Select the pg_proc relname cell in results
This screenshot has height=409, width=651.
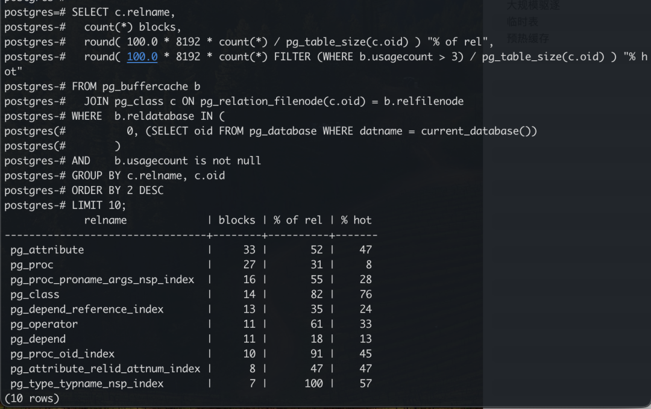[32, 264]
